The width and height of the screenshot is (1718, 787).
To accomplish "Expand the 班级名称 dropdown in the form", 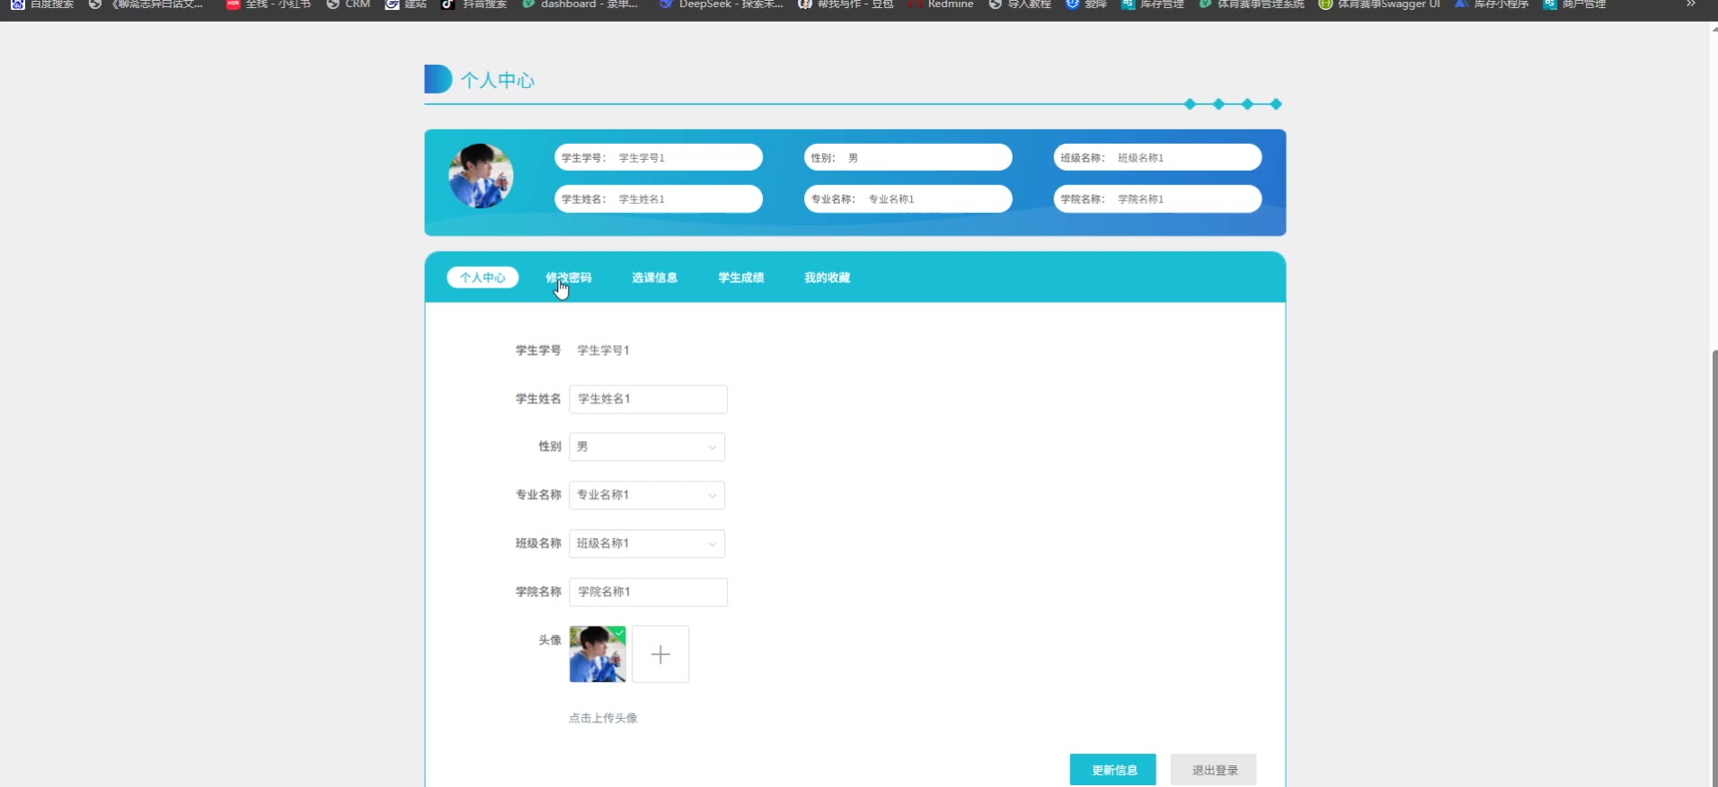I will tap(647, 544).
